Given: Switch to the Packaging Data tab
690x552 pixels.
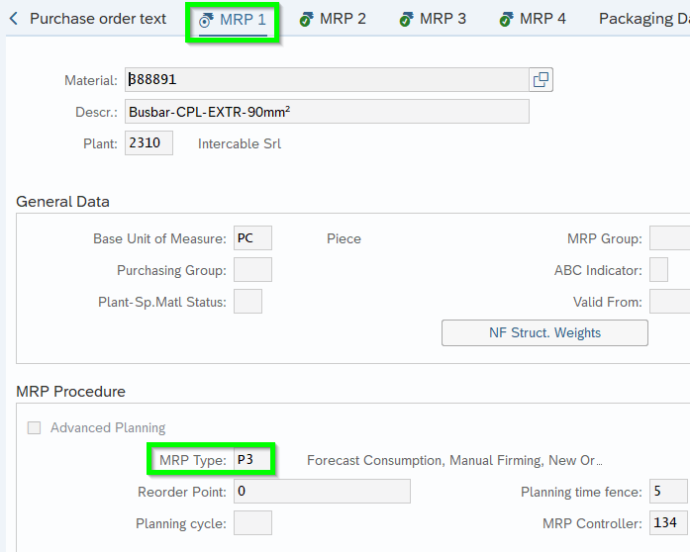Looking at the screenshot, I should pos(643,19).
